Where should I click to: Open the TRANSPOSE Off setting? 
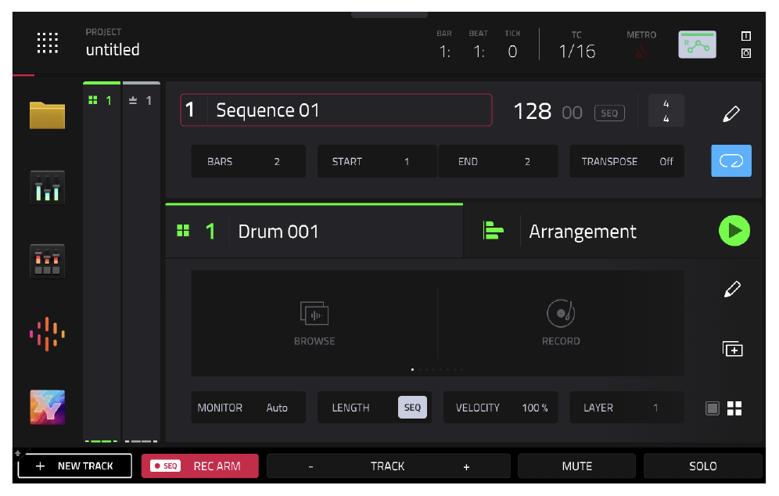tap(626, 161)
